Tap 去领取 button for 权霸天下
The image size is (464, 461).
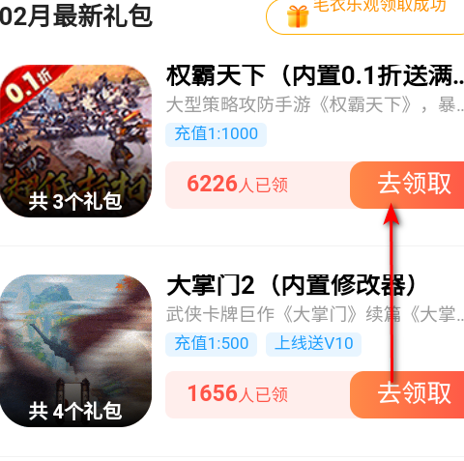[x=407, y=185]
